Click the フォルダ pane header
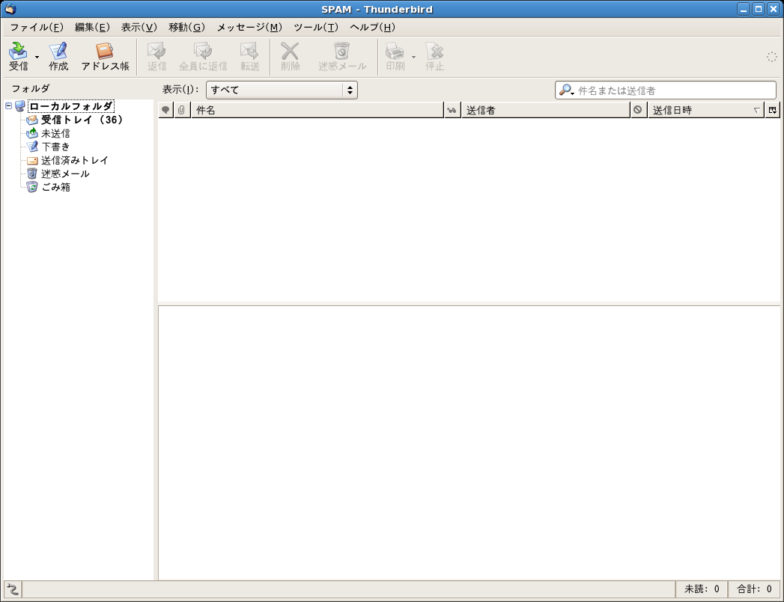This screenshot has height=602, width=784. coord(31,89)
